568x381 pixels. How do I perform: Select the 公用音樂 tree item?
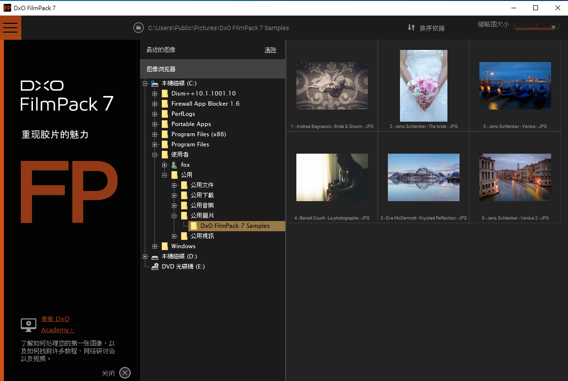pyautogui.click(x=202, y=206)
